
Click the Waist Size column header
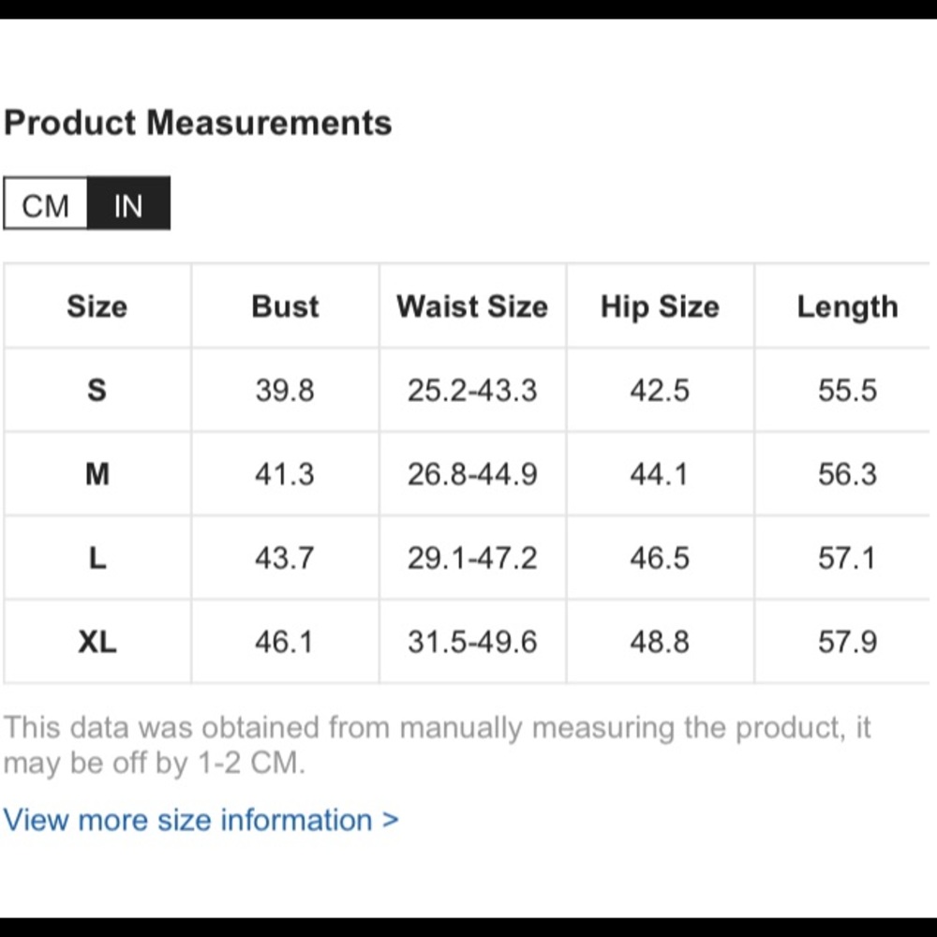tap(472, 306)
